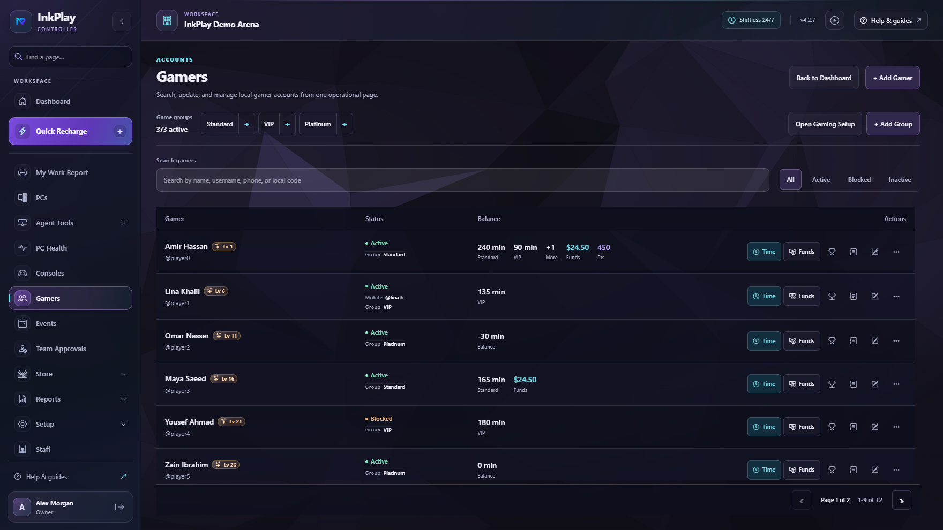Click the logout icon beside Alex Morgan
The height and width of the screenshot is (530, 943).
point(119,507)
